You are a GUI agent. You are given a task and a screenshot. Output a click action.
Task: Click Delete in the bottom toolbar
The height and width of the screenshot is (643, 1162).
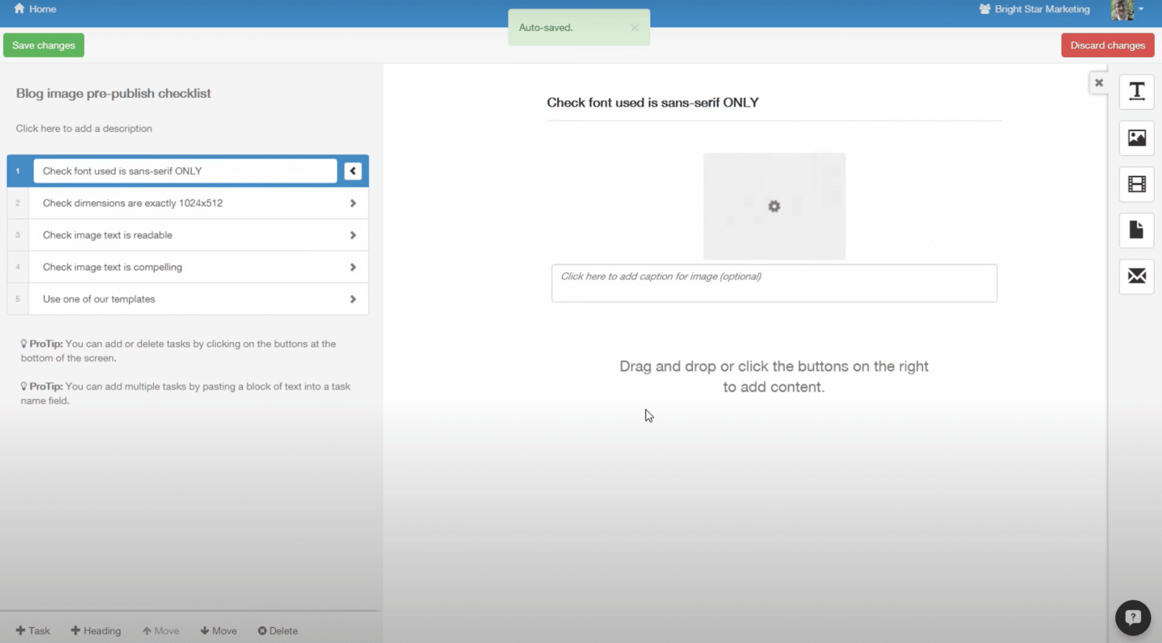pos(278,631)
